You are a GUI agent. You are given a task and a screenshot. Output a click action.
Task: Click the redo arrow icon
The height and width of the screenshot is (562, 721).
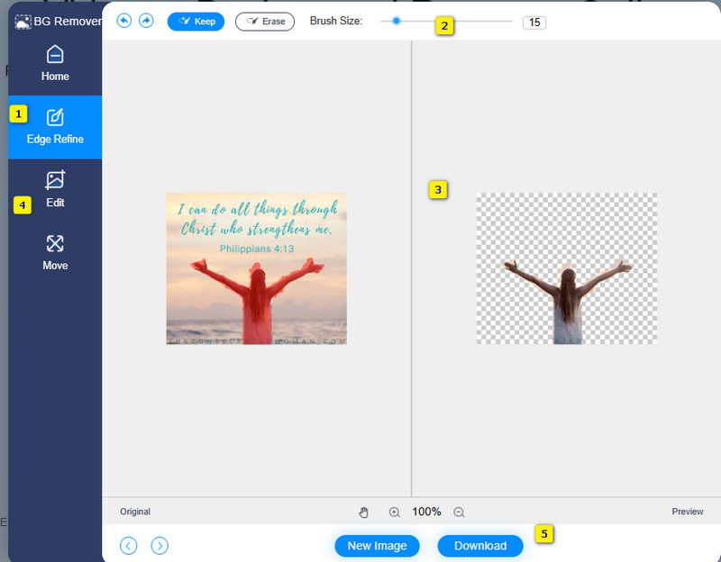click(x=146, y=21)
